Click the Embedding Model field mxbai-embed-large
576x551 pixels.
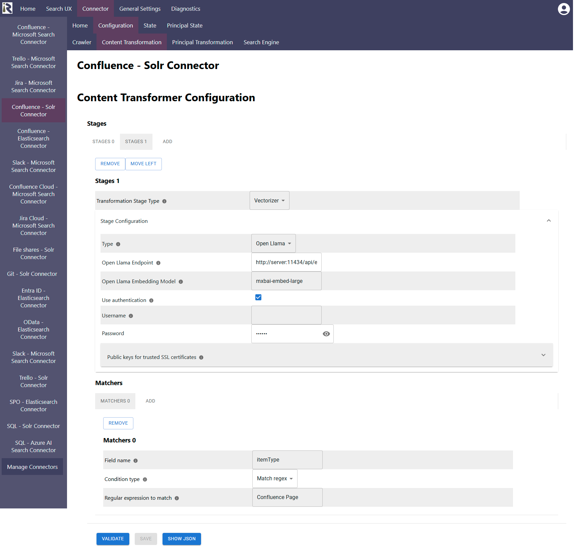286,281
